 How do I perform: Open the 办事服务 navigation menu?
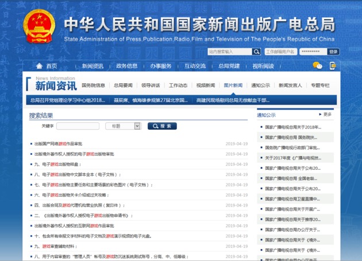click(161, 66)
